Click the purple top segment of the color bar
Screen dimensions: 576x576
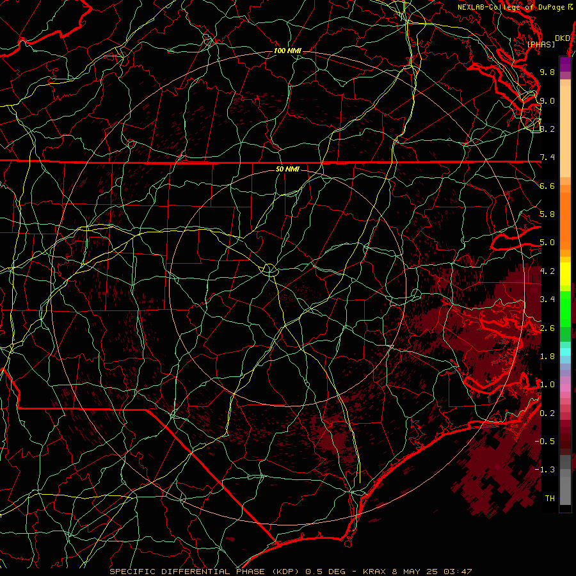(x=565, y=64)
